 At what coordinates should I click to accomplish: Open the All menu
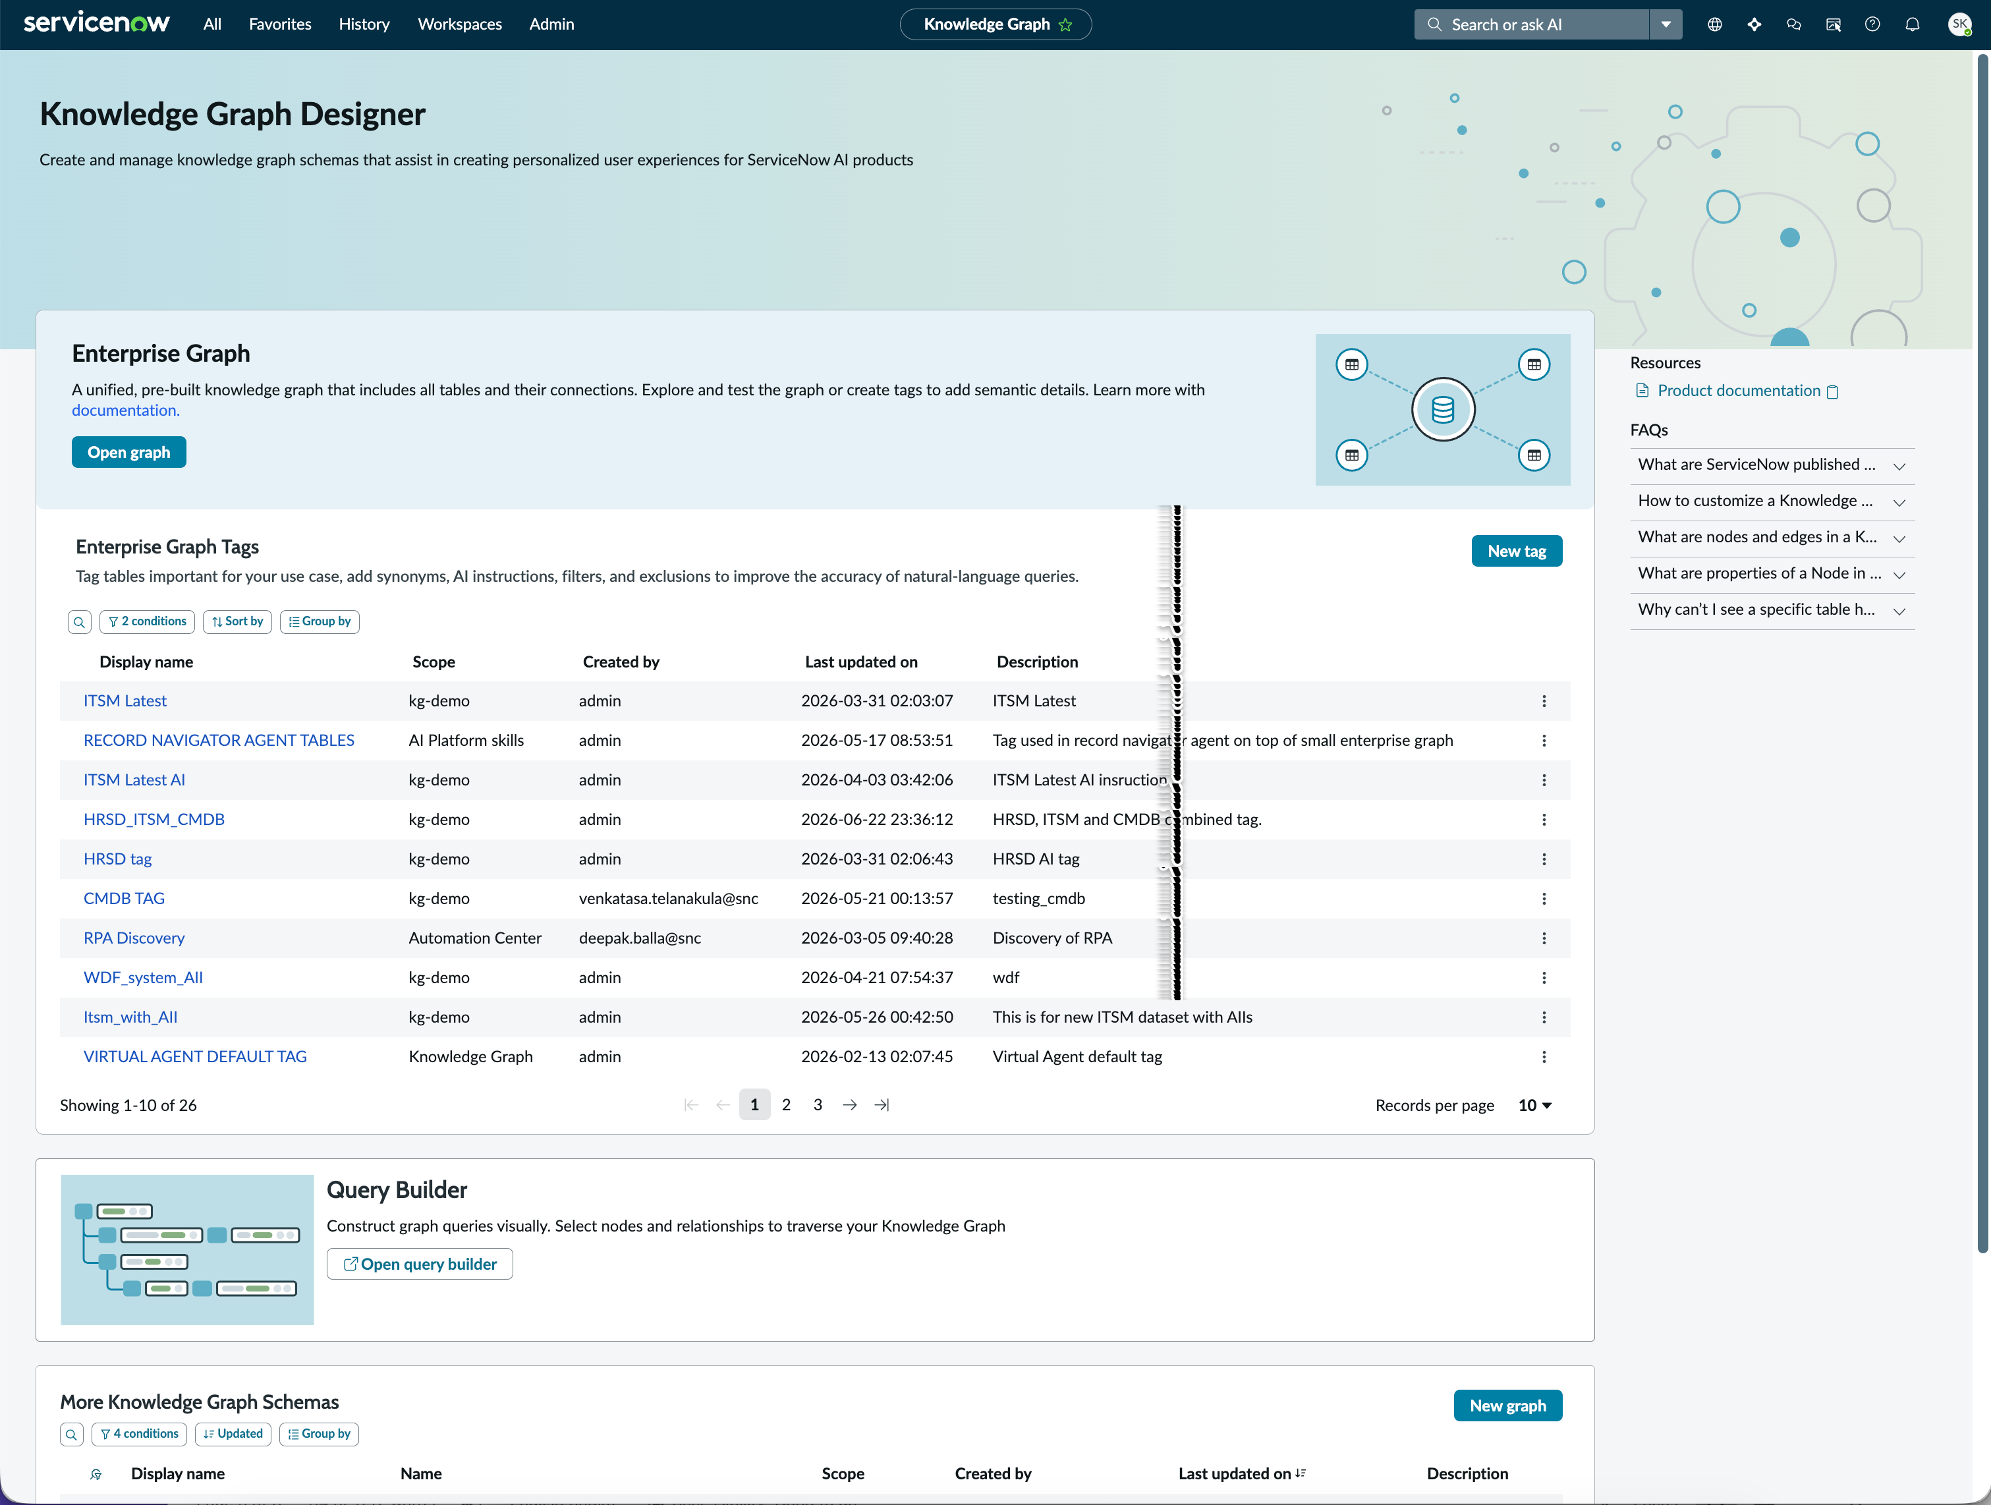click(212, 24)
